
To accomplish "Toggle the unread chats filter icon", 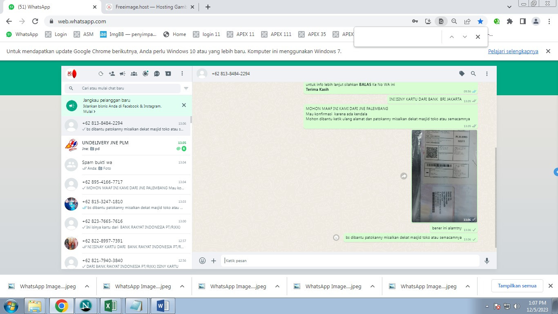I will click(186, 88).
